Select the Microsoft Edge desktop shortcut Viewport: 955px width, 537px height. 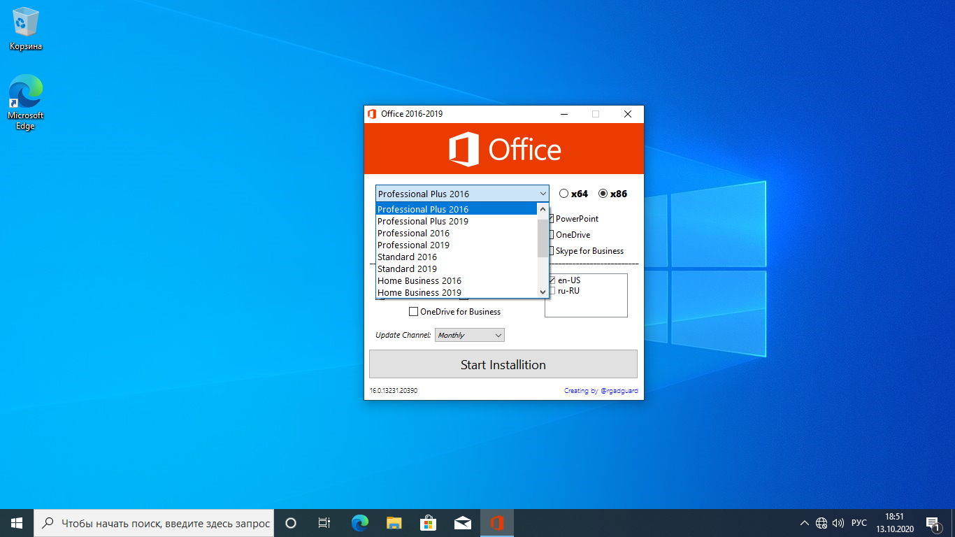click(26, 103)
